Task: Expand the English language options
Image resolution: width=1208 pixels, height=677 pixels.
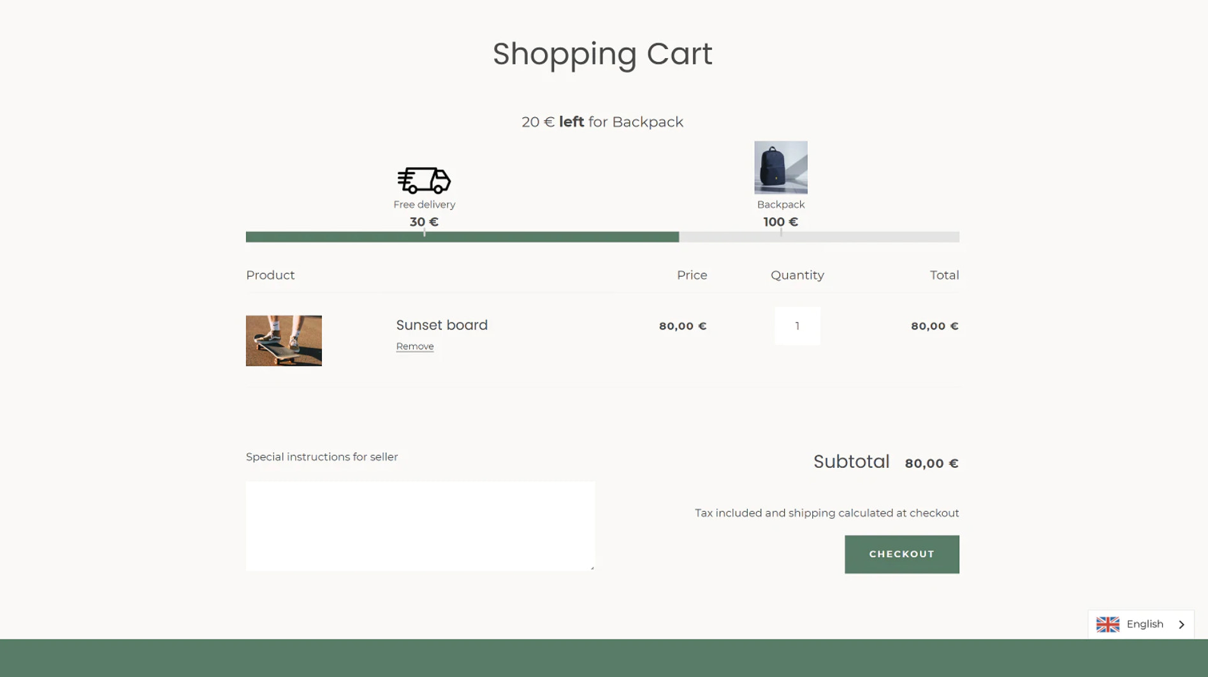Action: click(x=1144, y=624)
